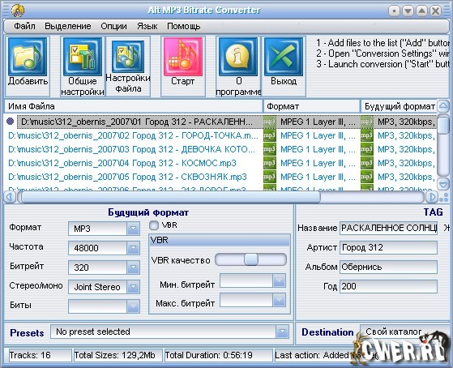The width and height of the screenshot is (453, 368).
Task: Click the scroll right arrow of file list
Action: tap(432, 197)
